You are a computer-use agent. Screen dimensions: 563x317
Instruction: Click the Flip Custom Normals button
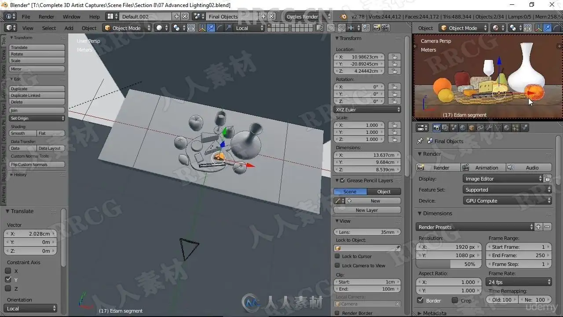coord(37,165)
